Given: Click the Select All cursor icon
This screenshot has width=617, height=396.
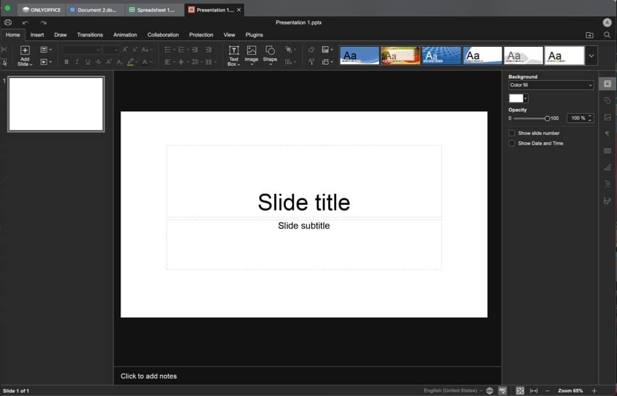Looking at the screenshot, I should [4, 62].
